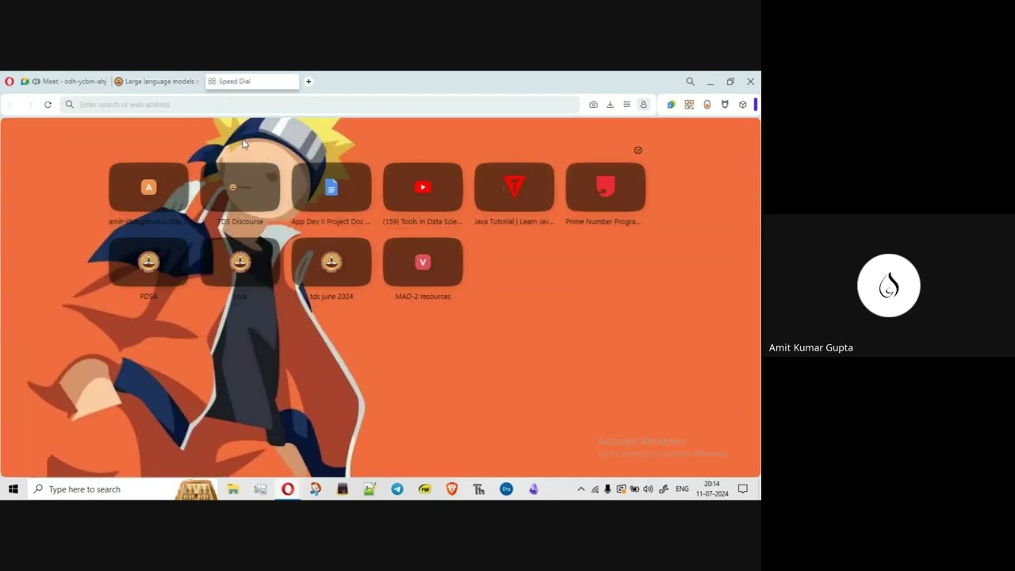Open the Tools in Data Science YouTube tile
1015x571 pixels.
pyautogui.click(x=423, y=187)
